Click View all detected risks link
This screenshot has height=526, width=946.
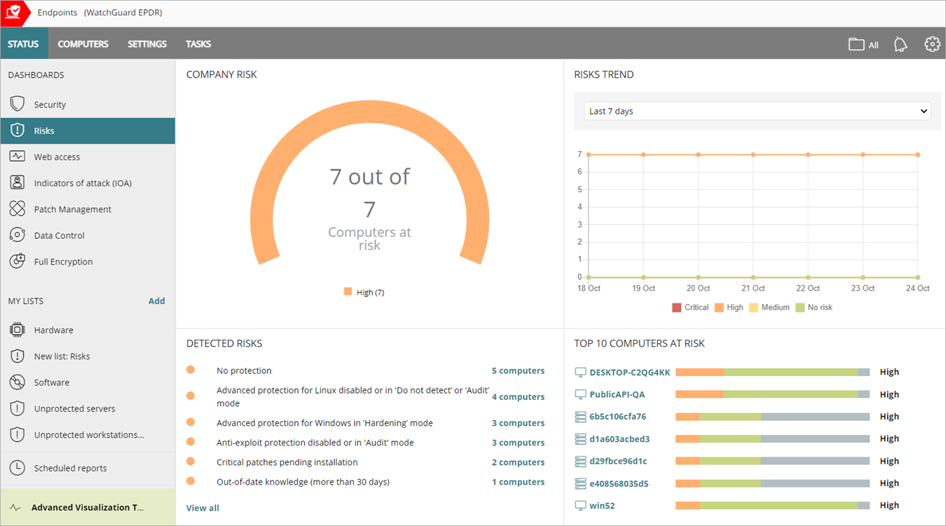(203, 508)
